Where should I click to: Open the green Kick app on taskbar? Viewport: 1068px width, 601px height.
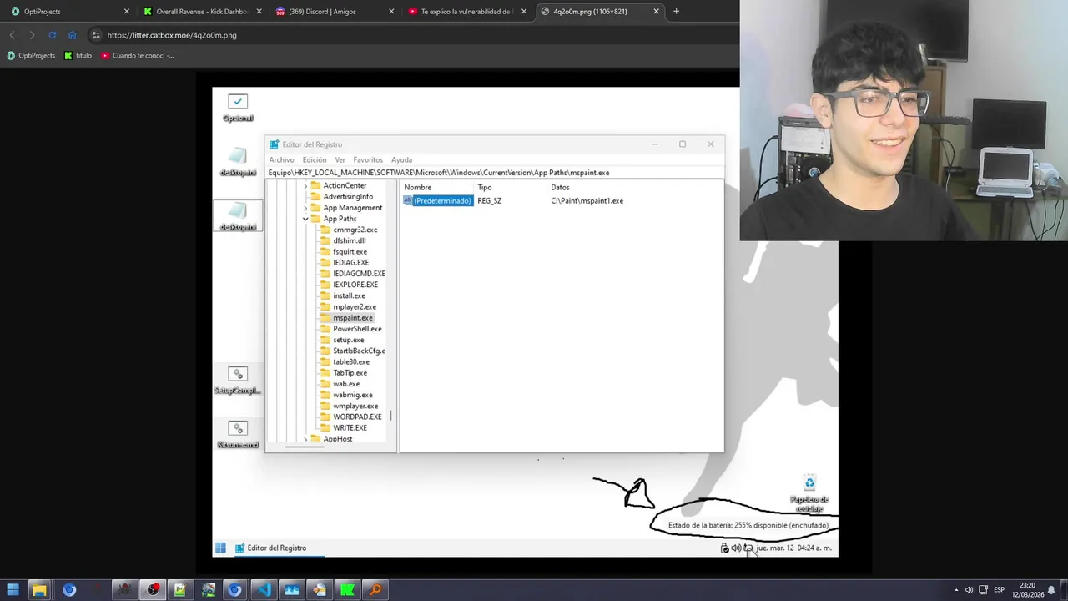(x=347, y=590)
